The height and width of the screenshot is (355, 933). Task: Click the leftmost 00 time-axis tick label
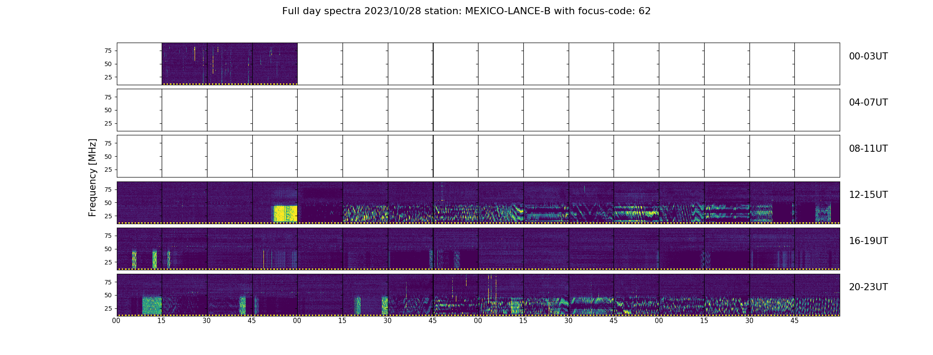tap(116, 320)
